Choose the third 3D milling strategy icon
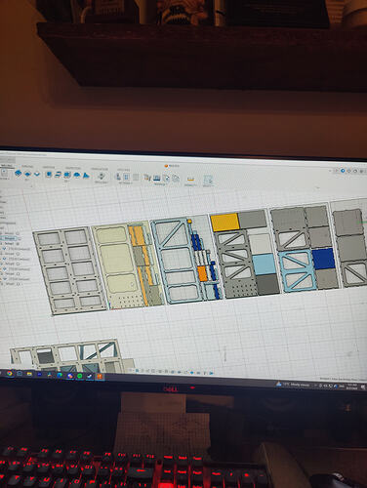Screen dimensions: 367x488 pos(67,175)
